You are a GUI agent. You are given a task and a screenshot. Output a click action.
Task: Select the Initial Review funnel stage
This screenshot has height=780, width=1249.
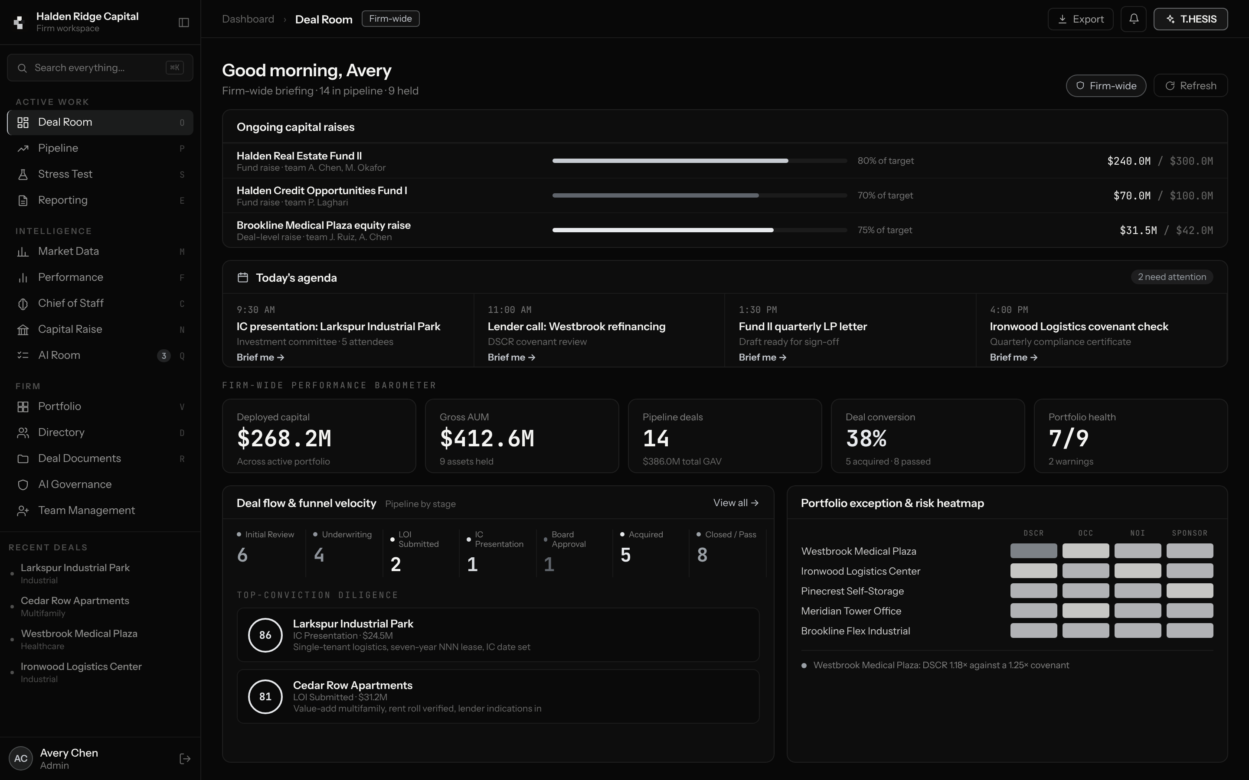268,552
